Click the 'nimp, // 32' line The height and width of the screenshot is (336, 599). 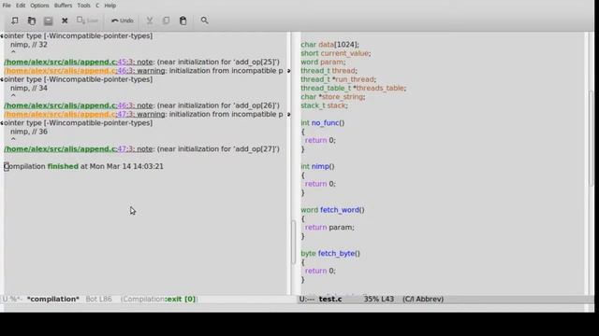click(29, 45)
